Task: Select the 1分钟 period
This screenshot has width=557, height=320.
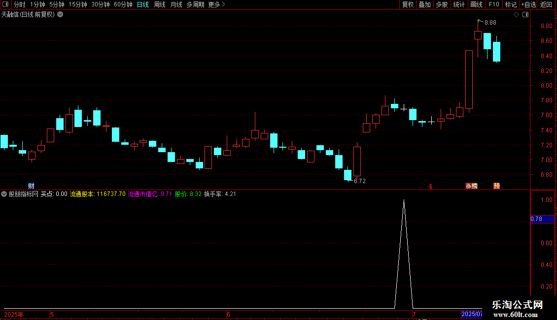Action: [x=37, y=4]
